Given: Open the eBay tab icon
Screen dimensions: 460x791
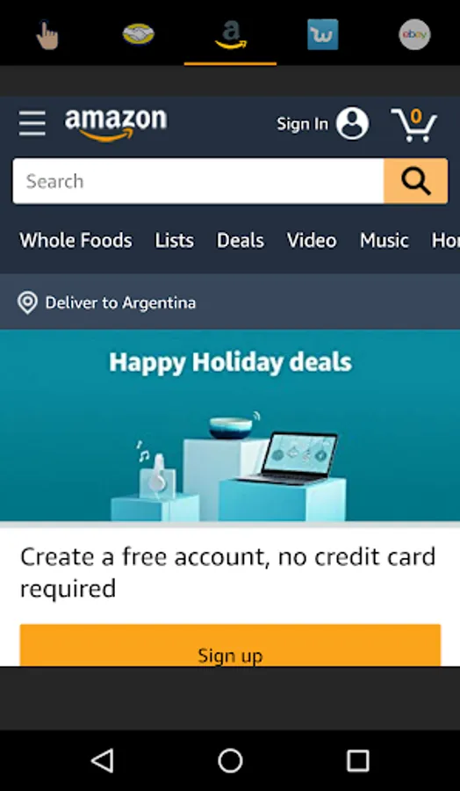Looking at the screenshot, I should tap(414, 34).
